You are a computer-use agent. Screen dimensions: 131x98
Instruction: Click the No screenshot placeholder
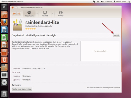point(100,51)
